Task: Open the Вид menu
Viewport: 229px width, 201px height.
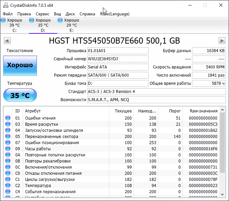Action: [57, 14]
